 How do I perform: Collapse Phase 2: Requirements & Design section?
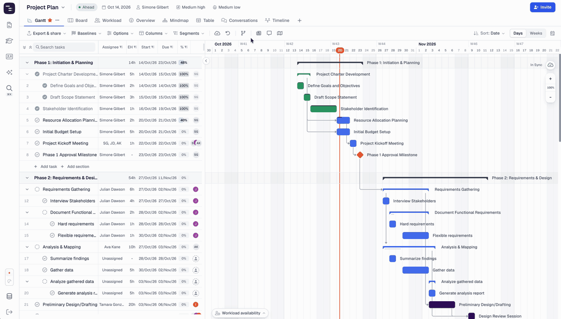click(27, 178)
